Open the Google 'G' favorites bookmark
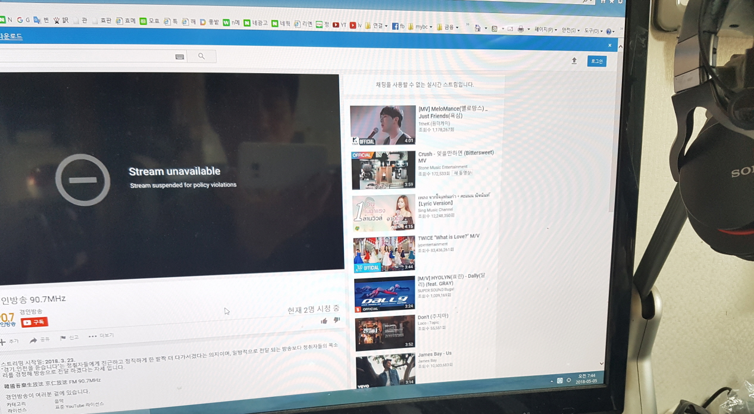This screenshot has width=754, height=414. [x=23, y=20]
